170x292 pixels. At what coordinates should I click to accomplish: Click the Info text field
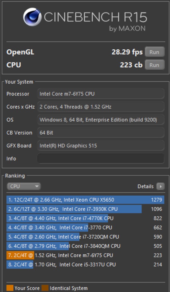101,159
